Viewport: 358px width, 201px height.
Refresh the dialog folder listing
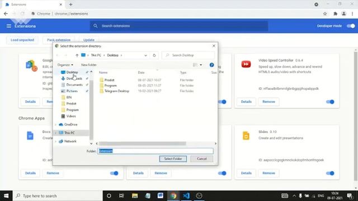click(154, 55)
